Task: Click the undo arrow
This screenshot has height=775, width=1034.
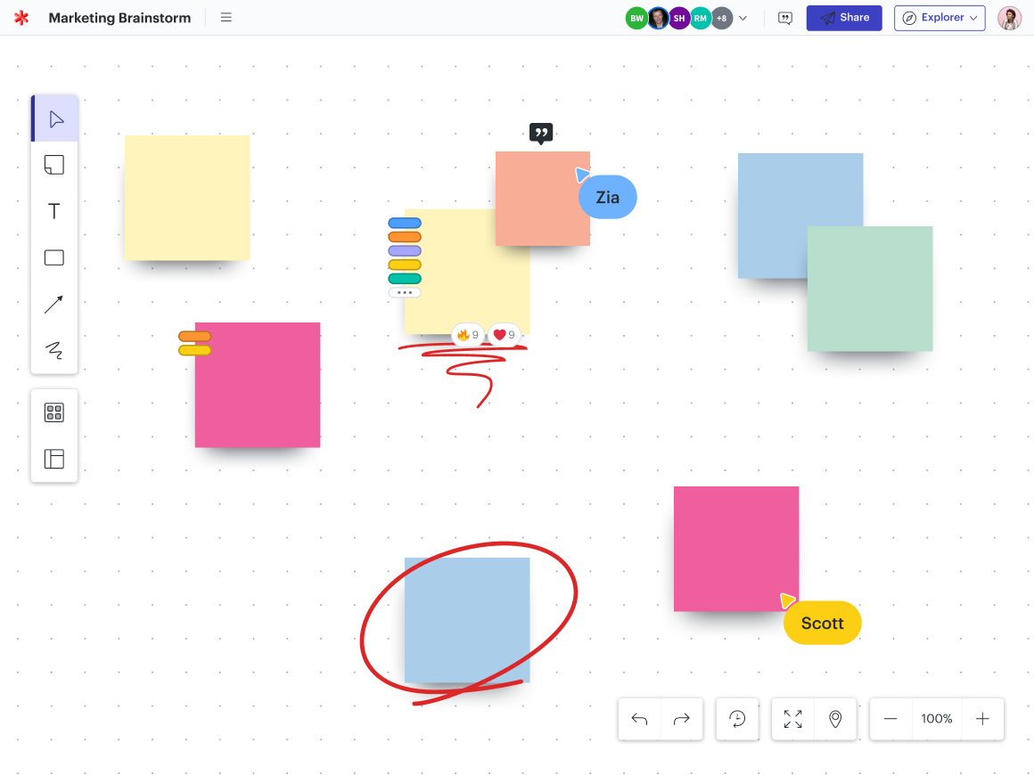Action: click(x=639, y=719)
